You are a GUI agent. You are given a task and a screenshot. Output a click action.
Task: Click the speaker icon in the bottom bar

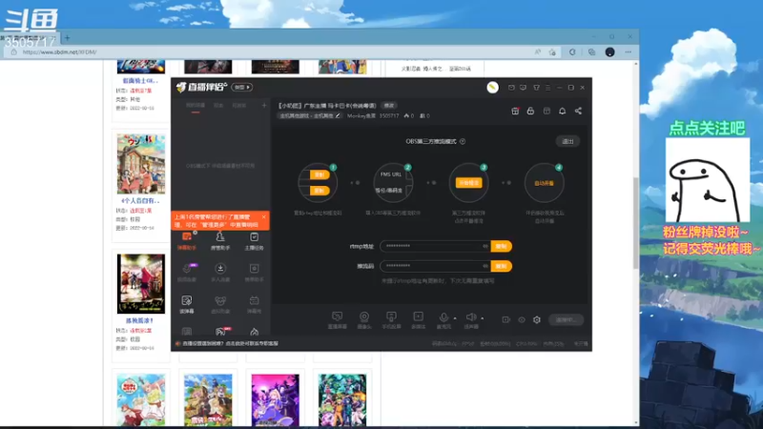(x=470, y=317)
